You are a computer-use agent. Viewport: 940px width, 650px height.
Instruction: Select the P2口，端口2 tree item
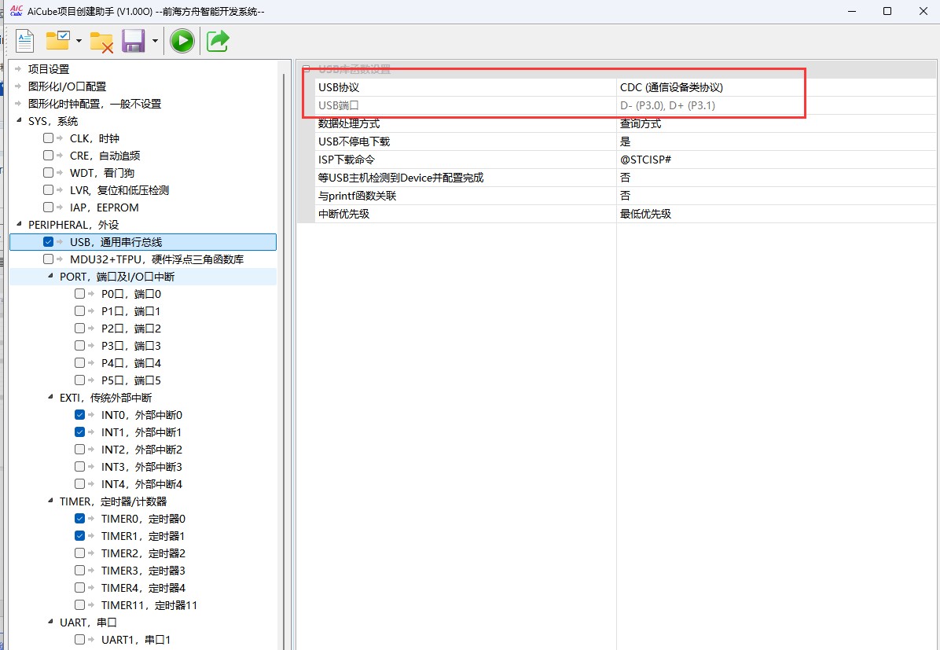coord(131,329)
